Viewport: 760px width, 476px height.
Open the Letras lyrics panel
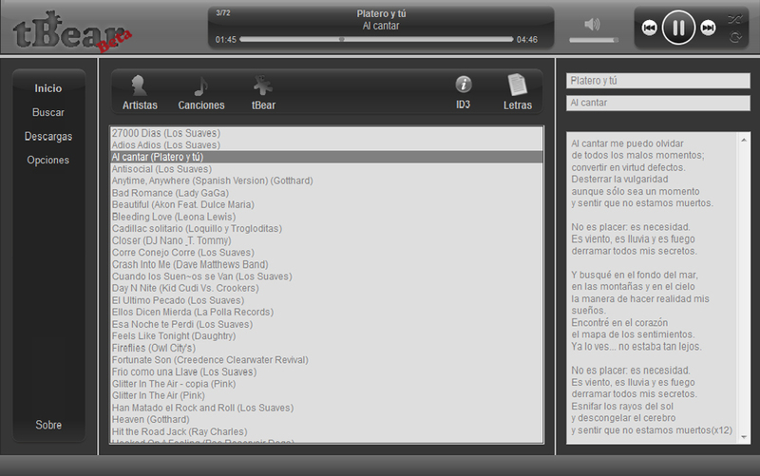(517, 92)
